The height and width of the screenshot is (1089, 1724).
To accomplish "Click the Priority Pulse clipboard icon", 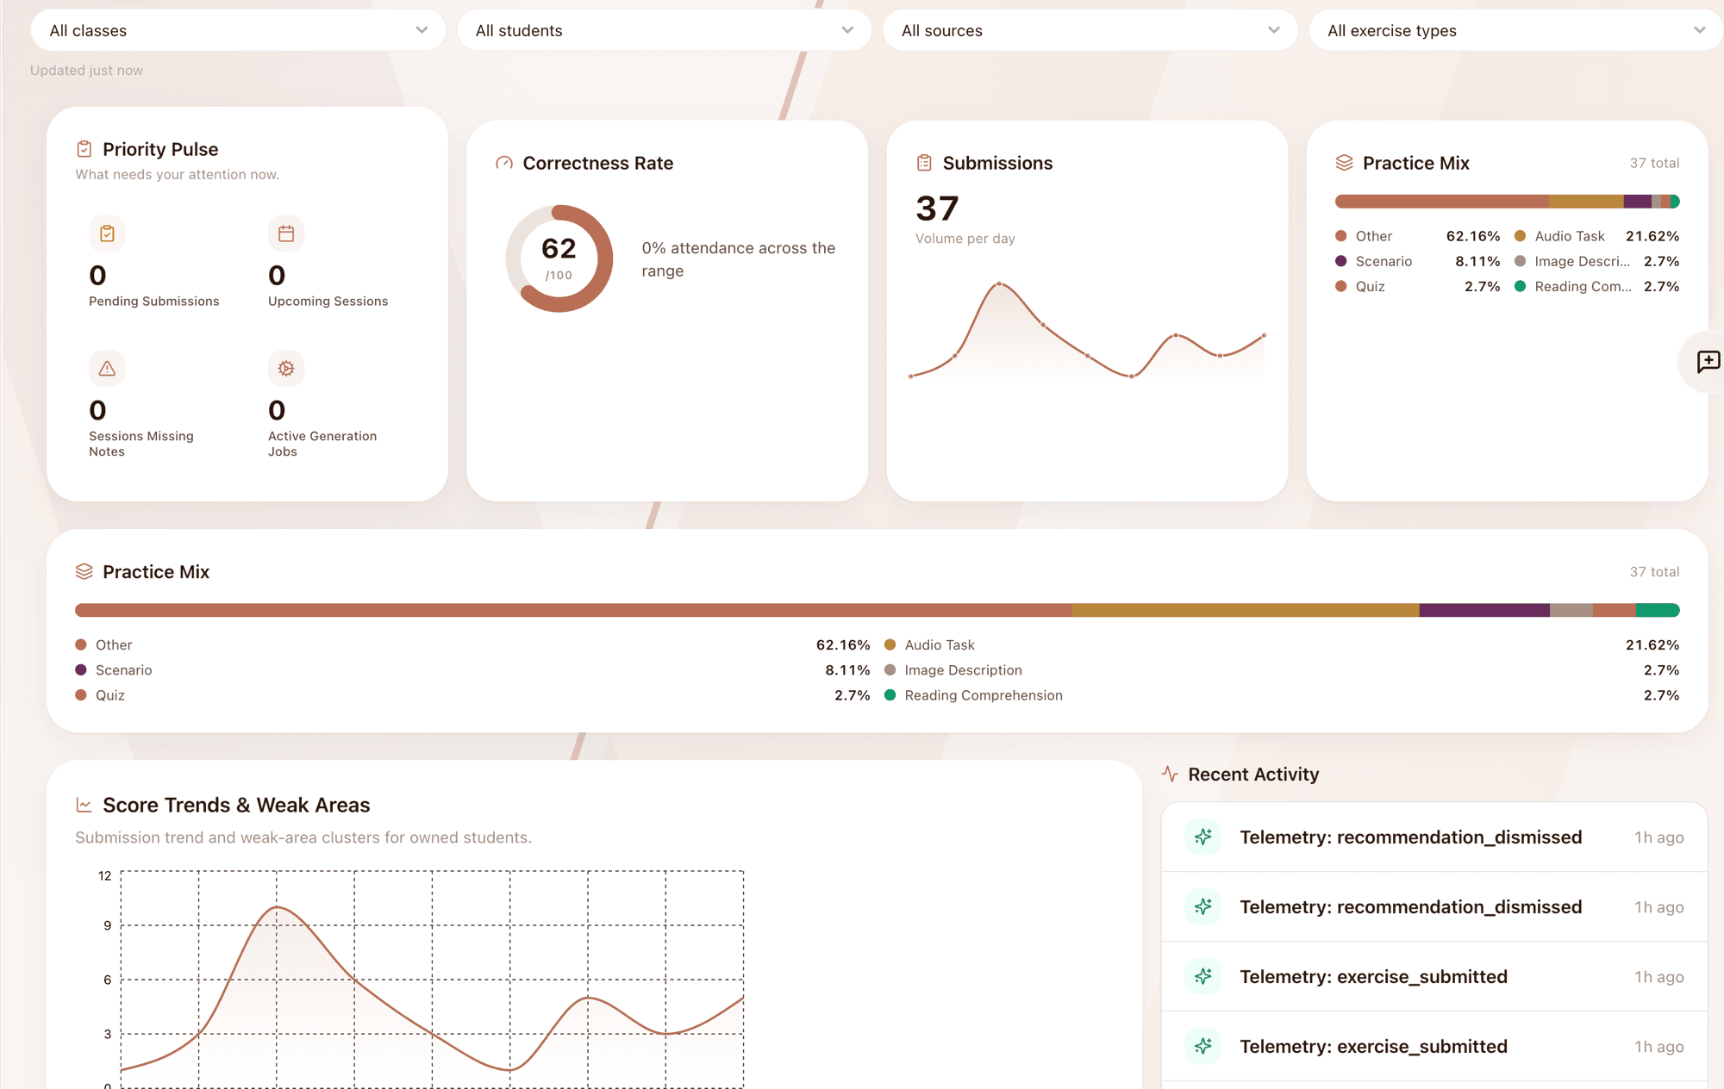I will [84, 149].
